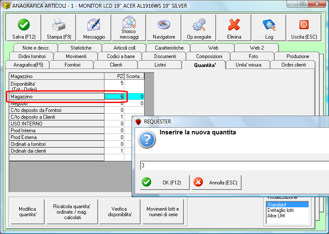Click the Magazzino Scorta cell in cyan

point(134,97)
